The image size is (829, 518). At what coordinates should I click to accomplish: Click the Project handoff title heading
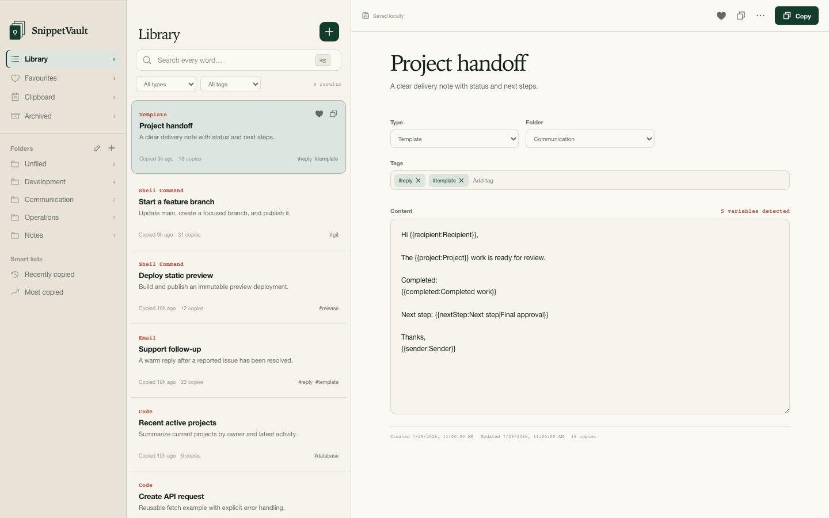pyautogui.click(x=459, y=63)
